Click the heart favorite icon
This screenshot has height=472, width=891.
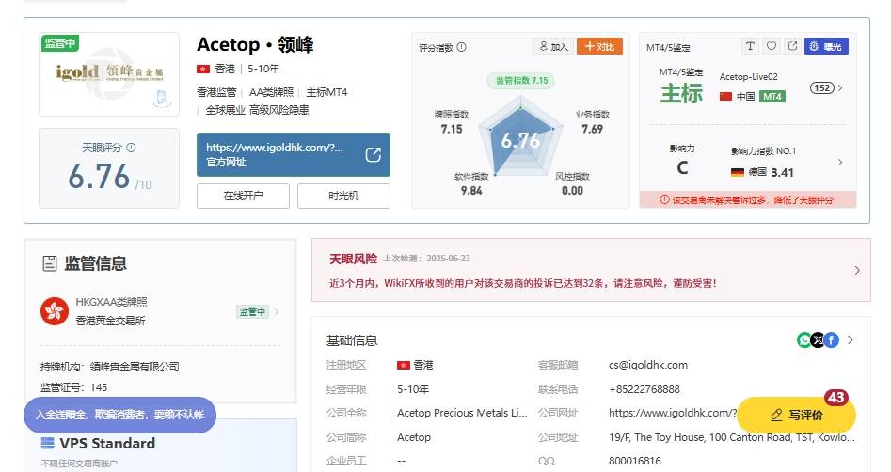772,46
